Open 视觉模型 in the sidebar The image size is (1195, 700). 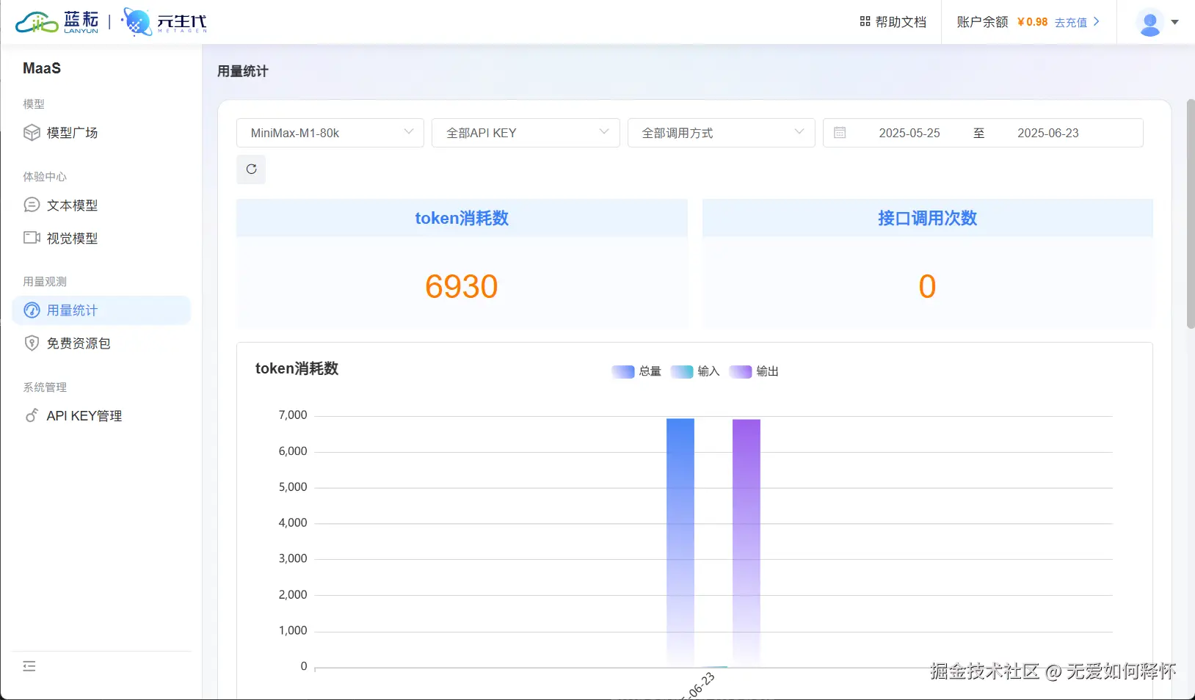pos(101,238)
